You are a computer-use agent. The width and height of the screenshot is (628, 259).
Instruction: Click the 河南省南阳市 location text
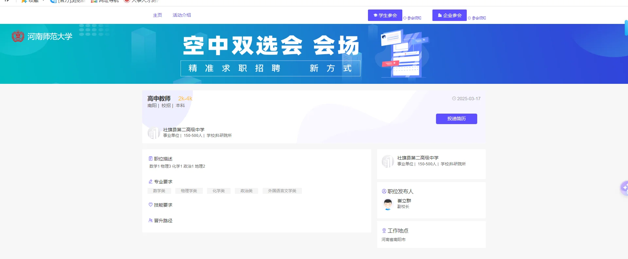(393, 240)
